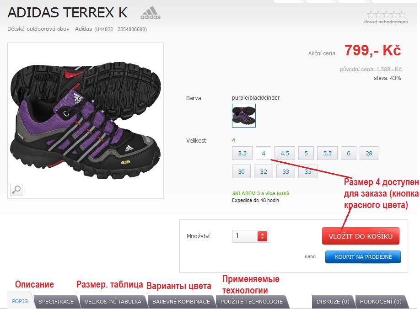Select size 3.5
The width and height of the screenshot is (420, 309).
pos(242,153)
